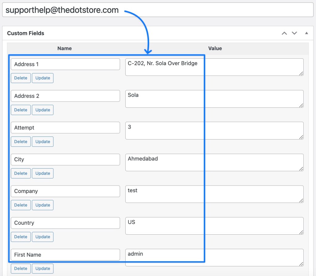316x276 pixels.
Task: Click the title field with the support email
Action: pos(158,10)
